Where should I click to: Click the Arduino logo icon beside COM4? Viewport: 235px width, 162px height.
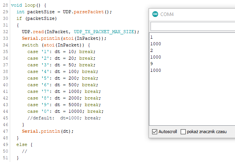(x=155, y=14)
